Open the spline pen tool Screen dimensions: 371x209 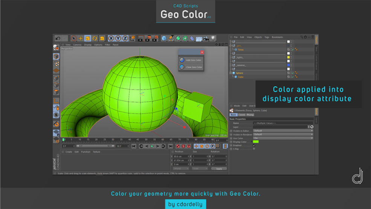[171, 38]
